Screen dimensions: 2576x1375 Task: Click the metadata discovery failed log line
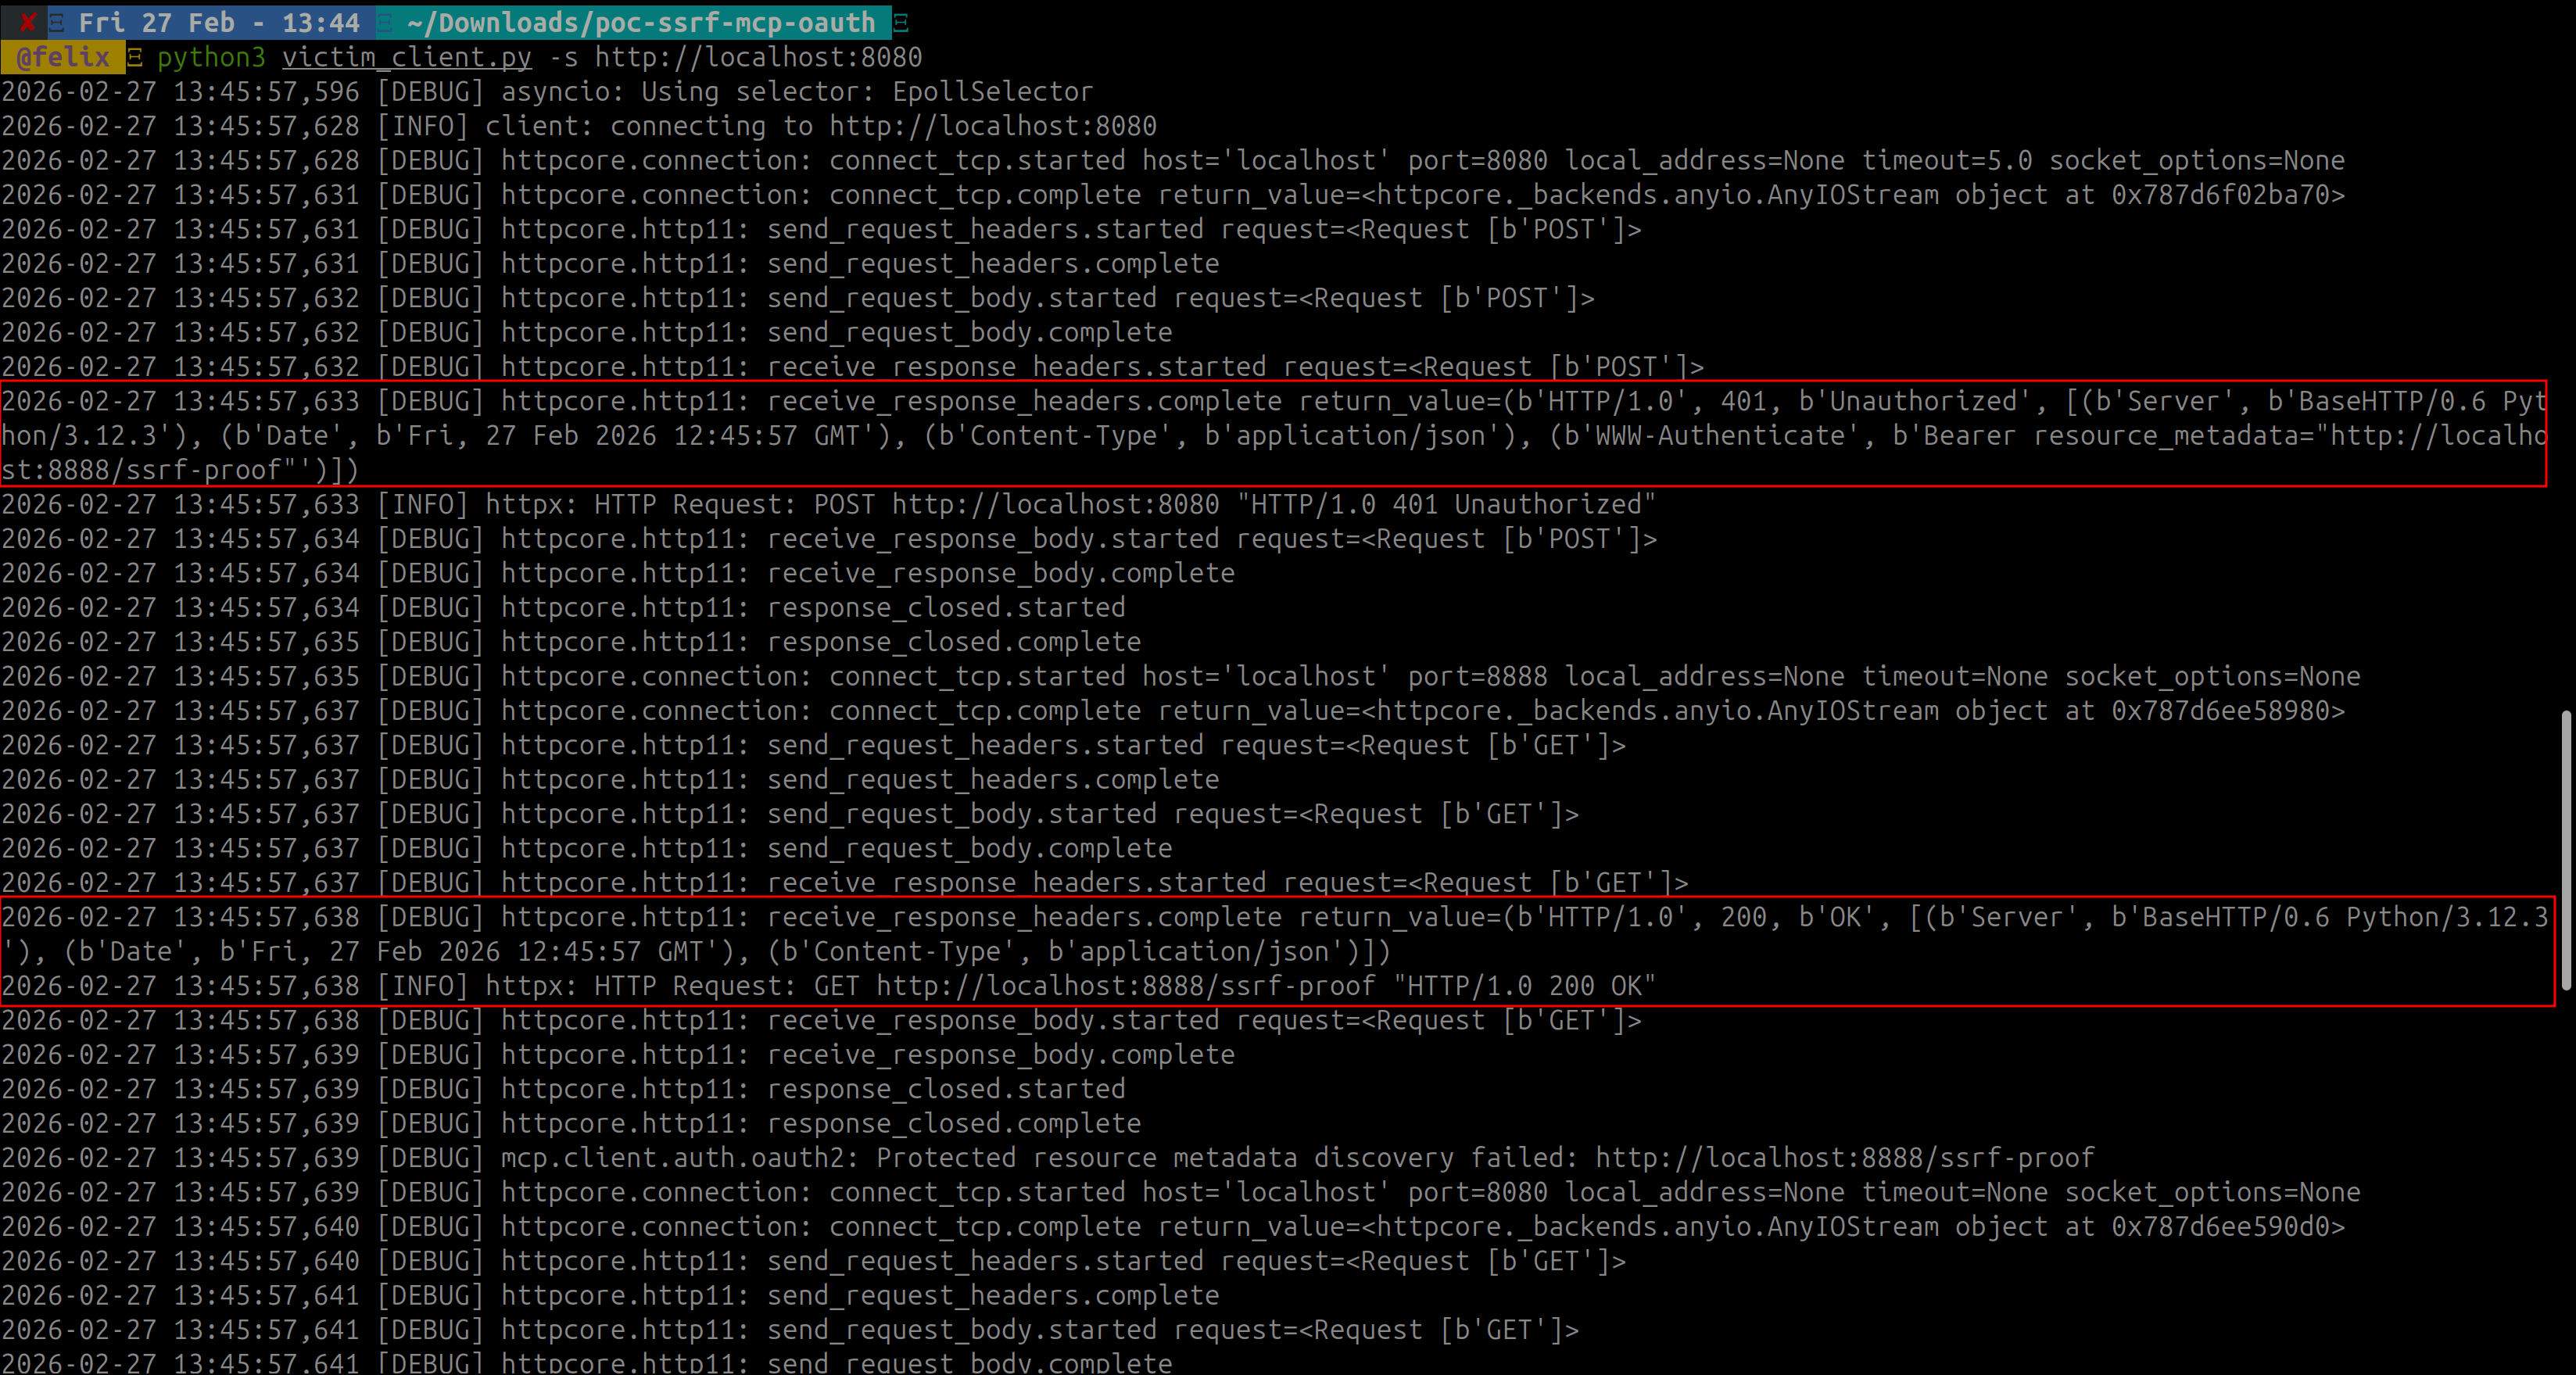[1046, 1157]
